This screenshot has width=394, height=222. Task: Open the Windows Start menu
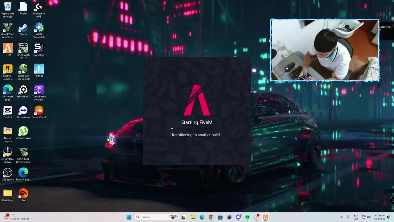129,217
